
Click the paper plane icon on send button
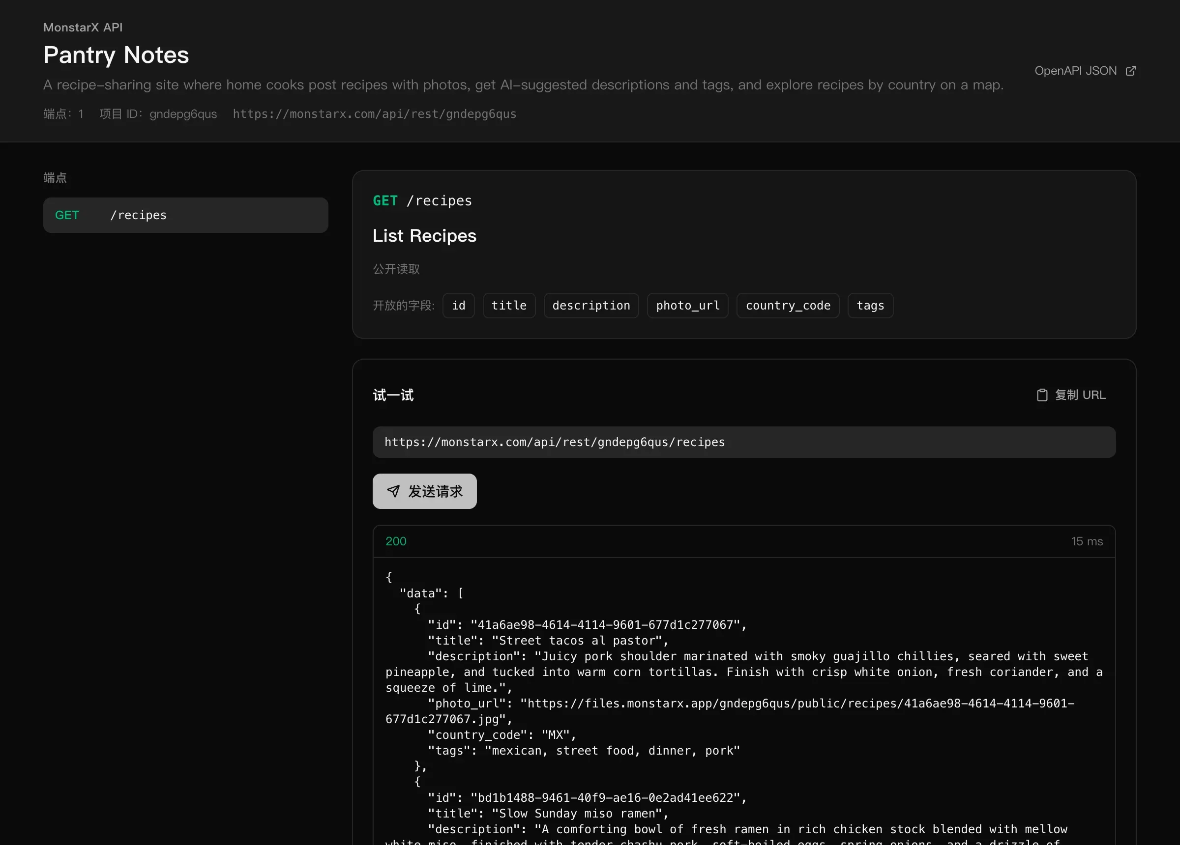click(x=393, y=491)
